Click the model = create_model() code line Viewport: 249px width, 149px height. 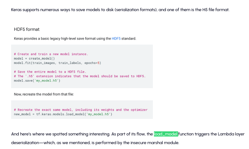click(34, 59)
